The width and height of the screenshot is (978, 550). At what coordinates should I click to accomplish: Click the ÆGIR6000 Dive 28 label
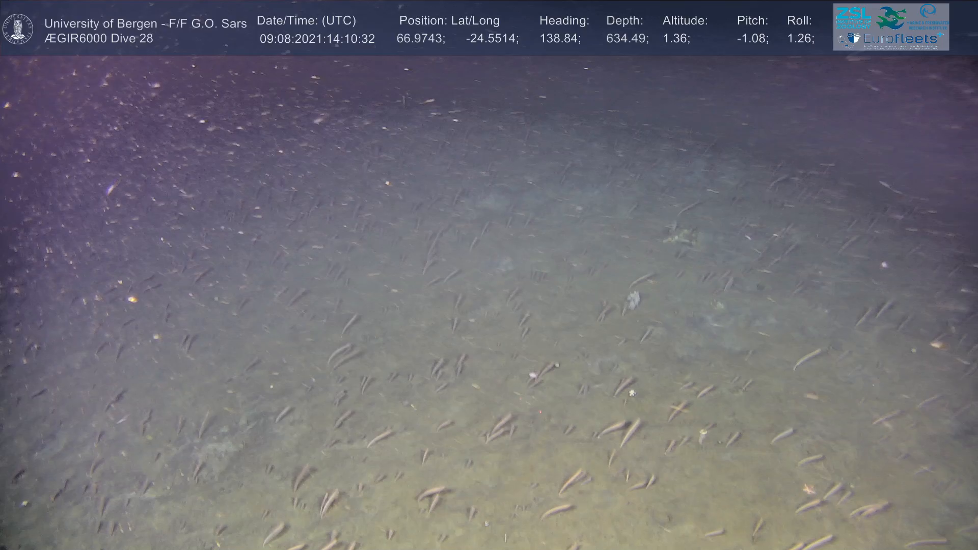pos(98,39)
